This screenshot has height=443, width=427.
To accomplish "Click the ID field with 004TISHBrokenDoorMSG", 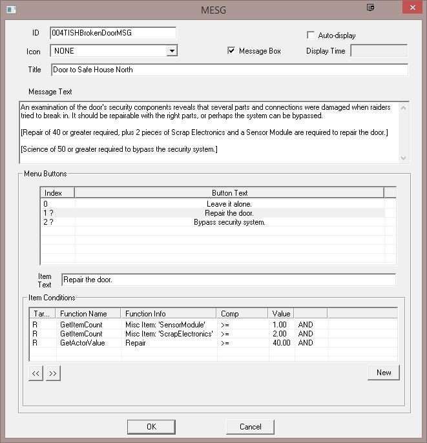I will [112, 33].
